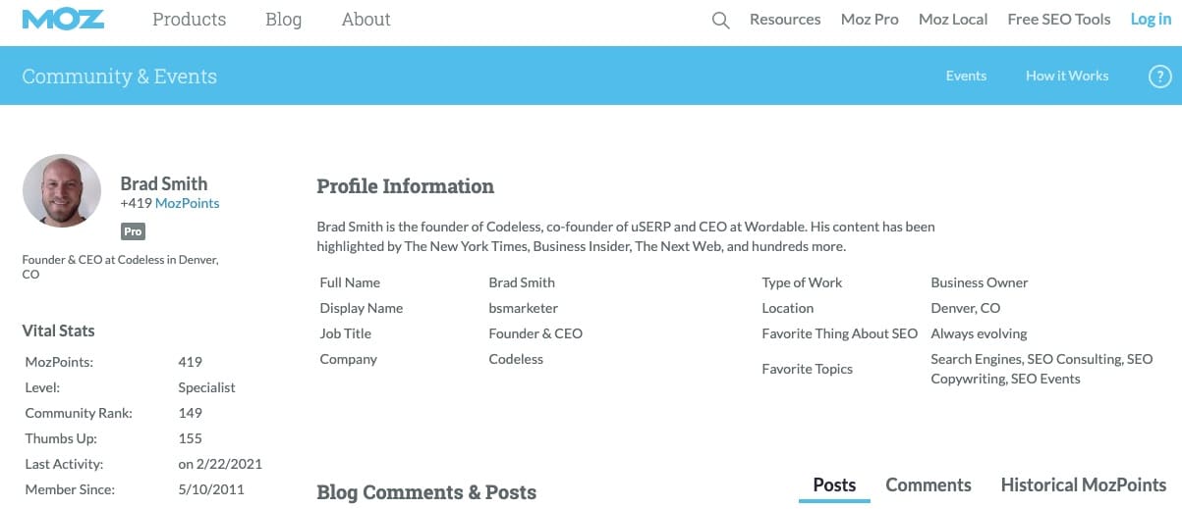Select the Historical MozPoints tab
The width and height of the screenshot is (1182, 509).
1083,485
